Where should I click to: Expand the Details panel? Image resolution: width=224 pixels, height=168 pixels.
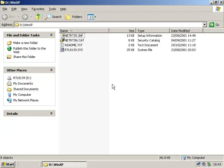pos(51,113)
